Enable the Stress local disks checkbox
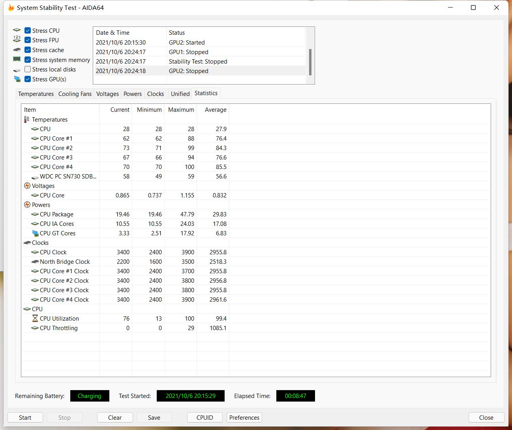This screenshot has width=512, height=430. [28, 69]
